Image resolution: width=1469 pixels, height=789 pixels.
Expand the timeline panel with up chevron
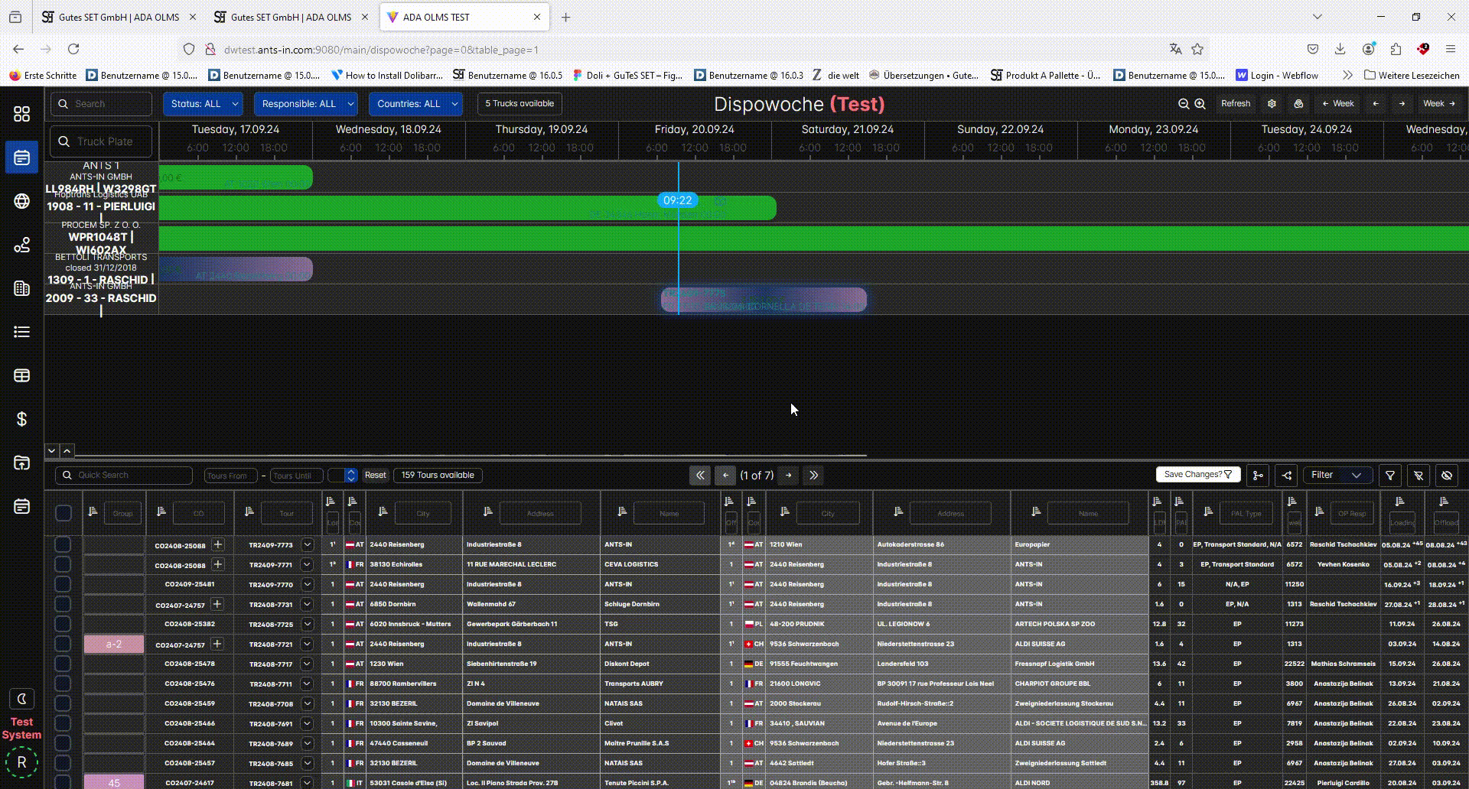click(67, 451)
